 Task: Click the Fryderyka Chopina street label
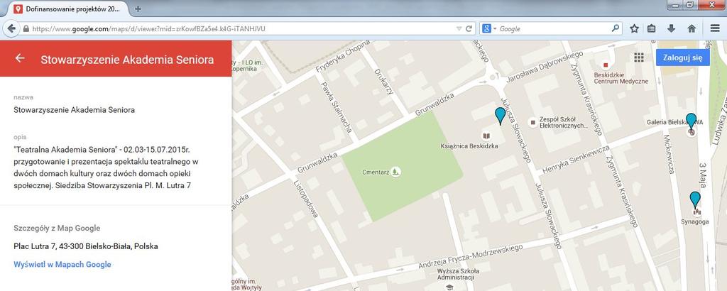point(344,55)
